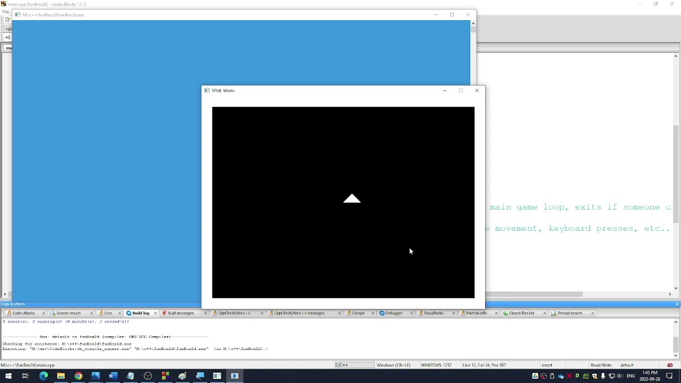Close the Code::Blocks log tab
Screen dimensions: 681x383
point(44,313)
